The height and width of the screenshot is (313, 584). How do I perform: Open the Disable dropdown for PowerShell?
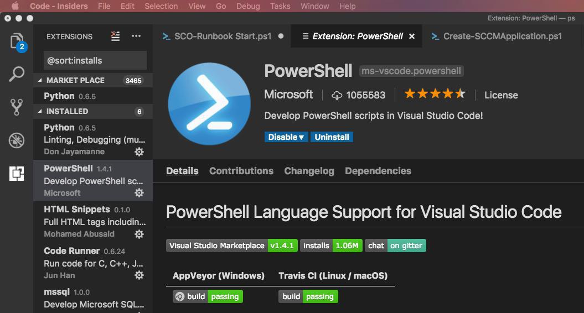click(286, 137)
